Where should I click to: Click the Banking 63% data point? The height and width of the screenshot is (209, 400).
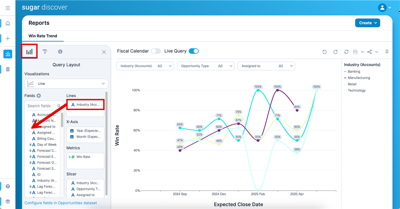[x=180, y=128]
